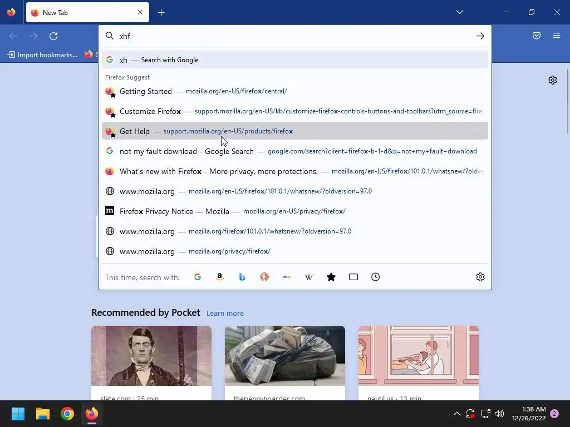Screen dimensions: 570x427
Task: Open Firefox Privacy Notice suggestion
Action: [295, 211]
